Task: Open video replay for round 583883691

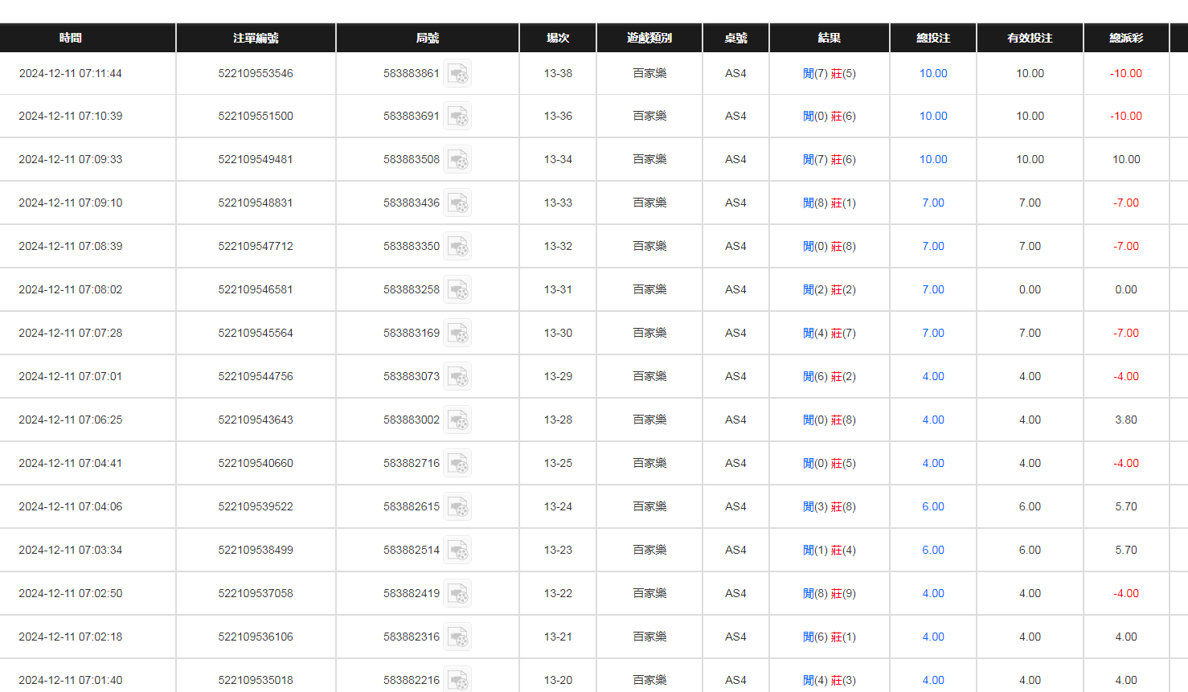Action: [x=458, y=117]
